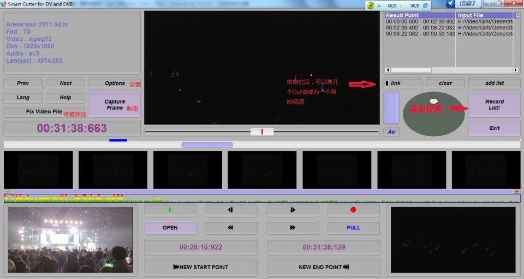Fast forward with the double-right arrow button
The width and height of the screenshot is (524, 279).
click(x=293, y=228)
